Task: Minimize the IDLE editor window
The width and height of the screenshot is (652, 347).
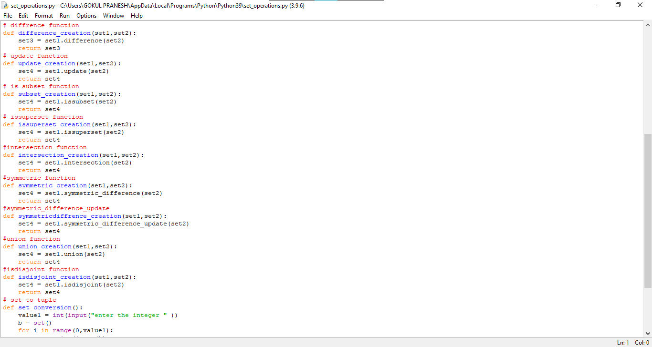Action: 597,5
